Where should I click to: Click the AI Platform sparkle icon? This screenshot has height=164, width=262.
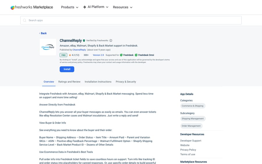(84, 7)
